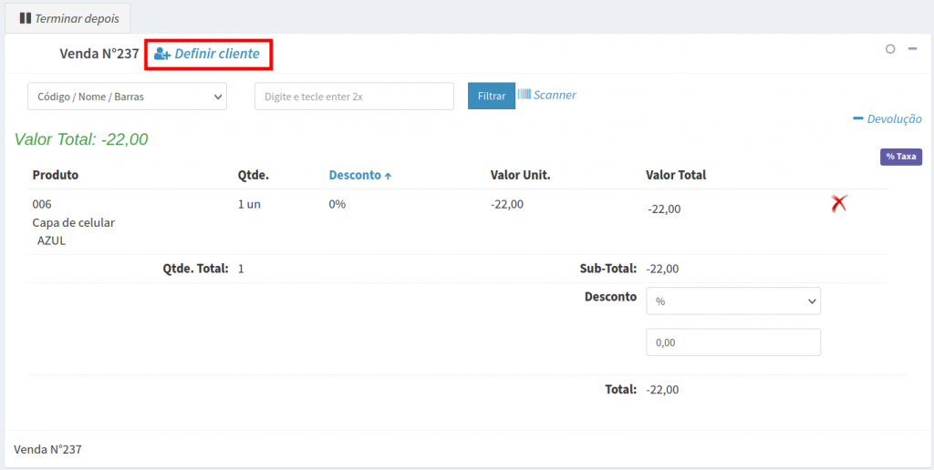Switch to the Terminar depois tab

[x=69, y=18]
